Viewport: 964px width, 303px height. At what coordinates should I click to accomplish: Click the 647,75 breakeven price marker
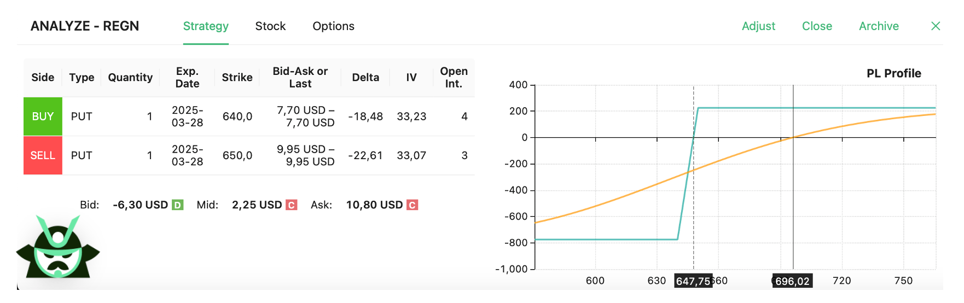coord(693,281)
